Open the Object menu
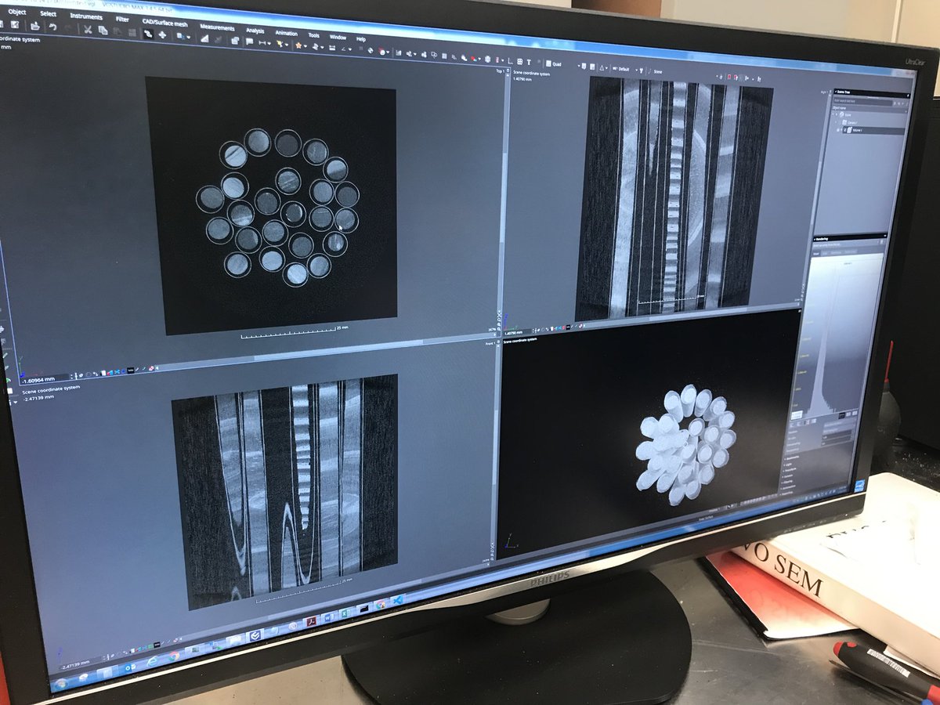Screen dimensions: 940x705 [16, 12]
